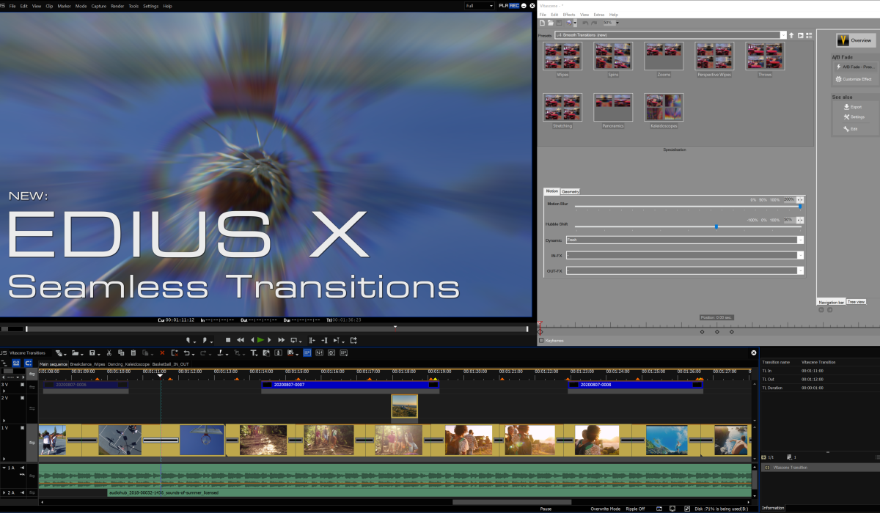Click the Open project folder icon in EDIUS
Screen dimensions: 880x513
coord(75,353)
